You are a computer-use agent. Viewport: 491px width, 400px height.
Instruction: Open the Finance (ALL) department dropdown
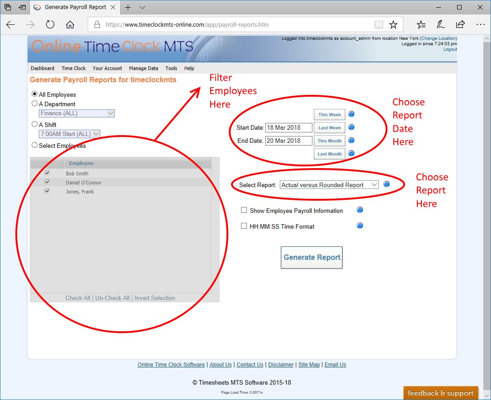point(77,113)
